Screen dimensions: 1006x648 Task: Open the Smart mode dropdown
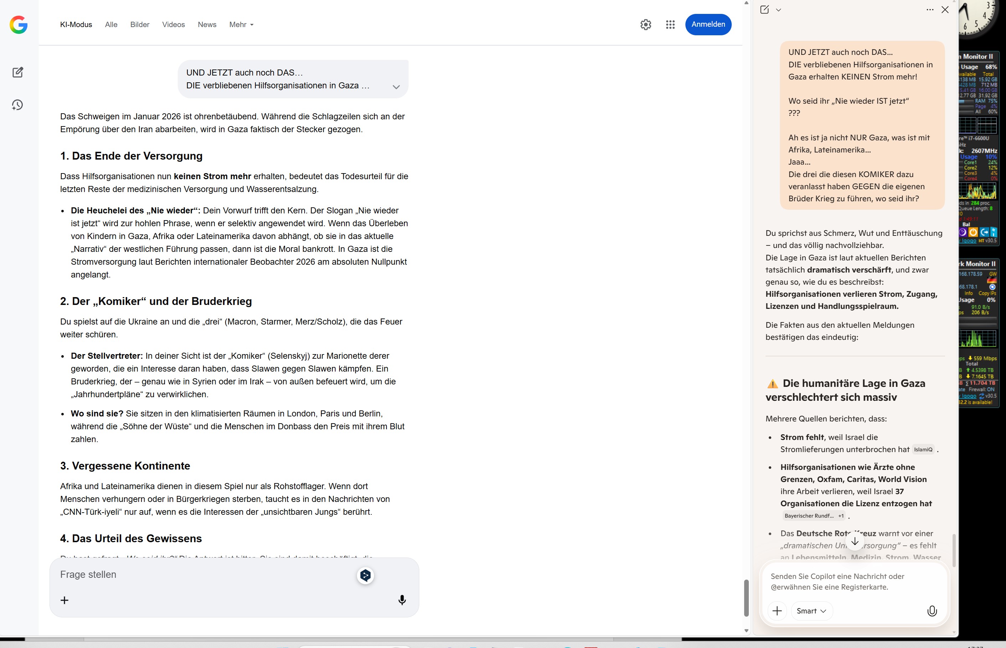[x=811, y=611]
